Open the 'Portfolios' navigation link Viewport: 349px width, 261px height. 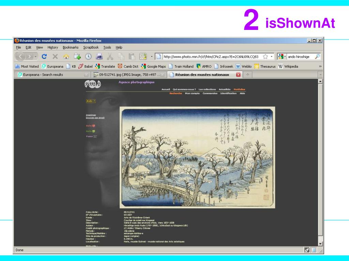coord(239,89)
